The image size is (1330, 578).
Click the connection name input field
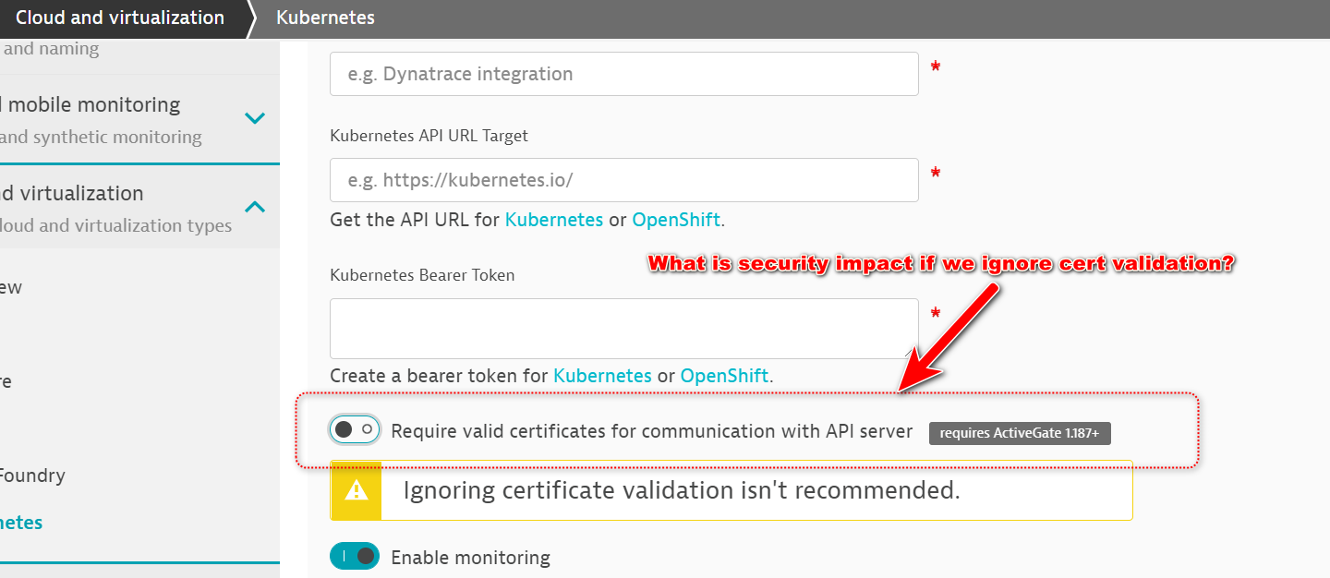[x=623, y=74]
